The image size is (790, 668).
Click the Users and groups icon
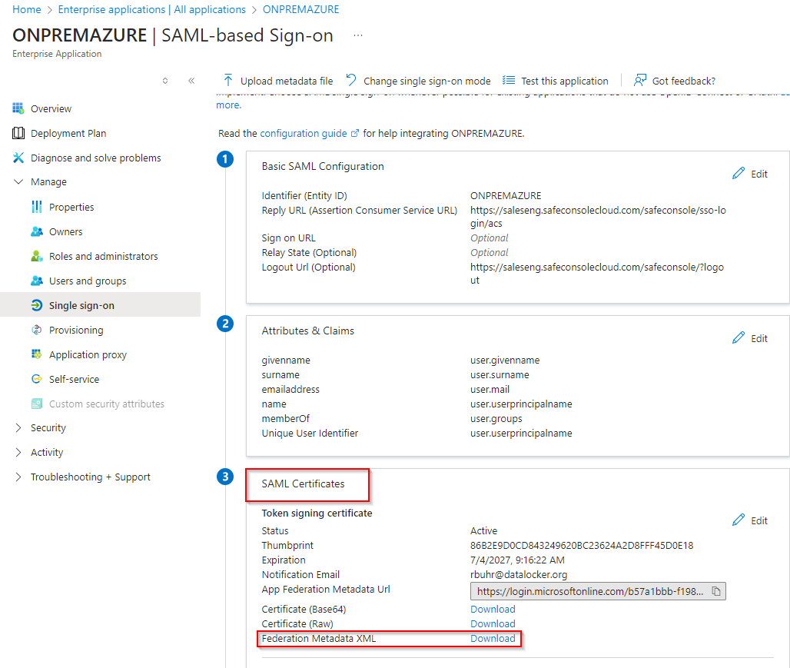click(37, 281)
